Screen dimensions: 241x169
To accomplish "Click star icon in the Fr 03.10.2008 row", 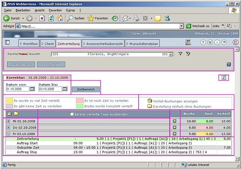I will click(174, 134).
